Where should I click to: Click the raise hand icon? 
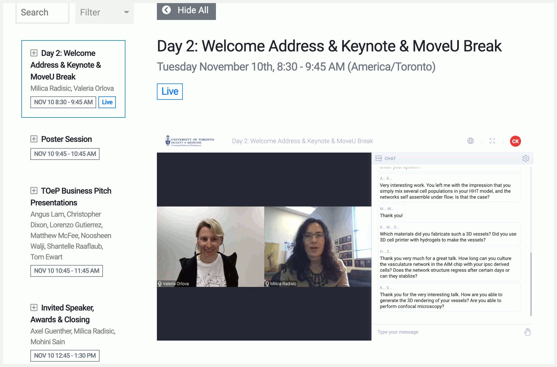click(527, 332)
